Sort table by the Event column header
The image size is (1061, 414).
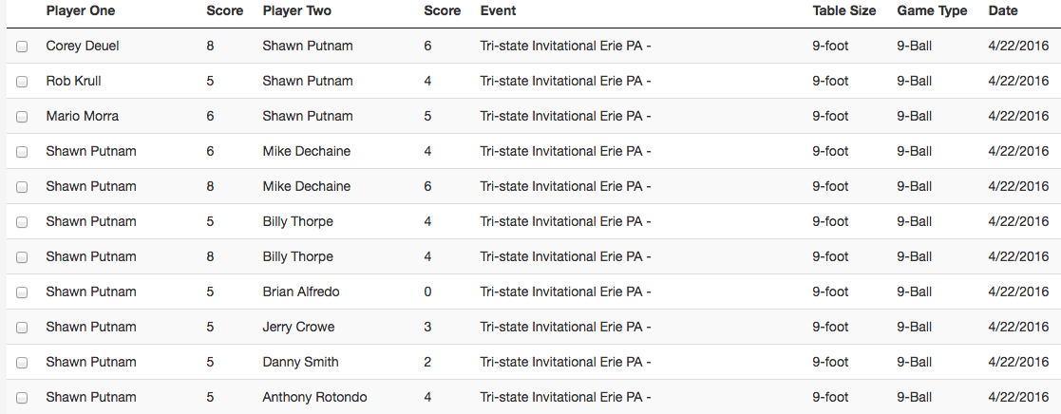[x=498, y=10]
